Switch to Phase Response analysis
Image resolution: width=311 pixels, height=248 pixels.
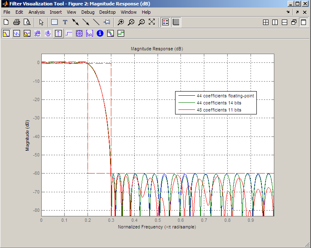click(17, 33)
